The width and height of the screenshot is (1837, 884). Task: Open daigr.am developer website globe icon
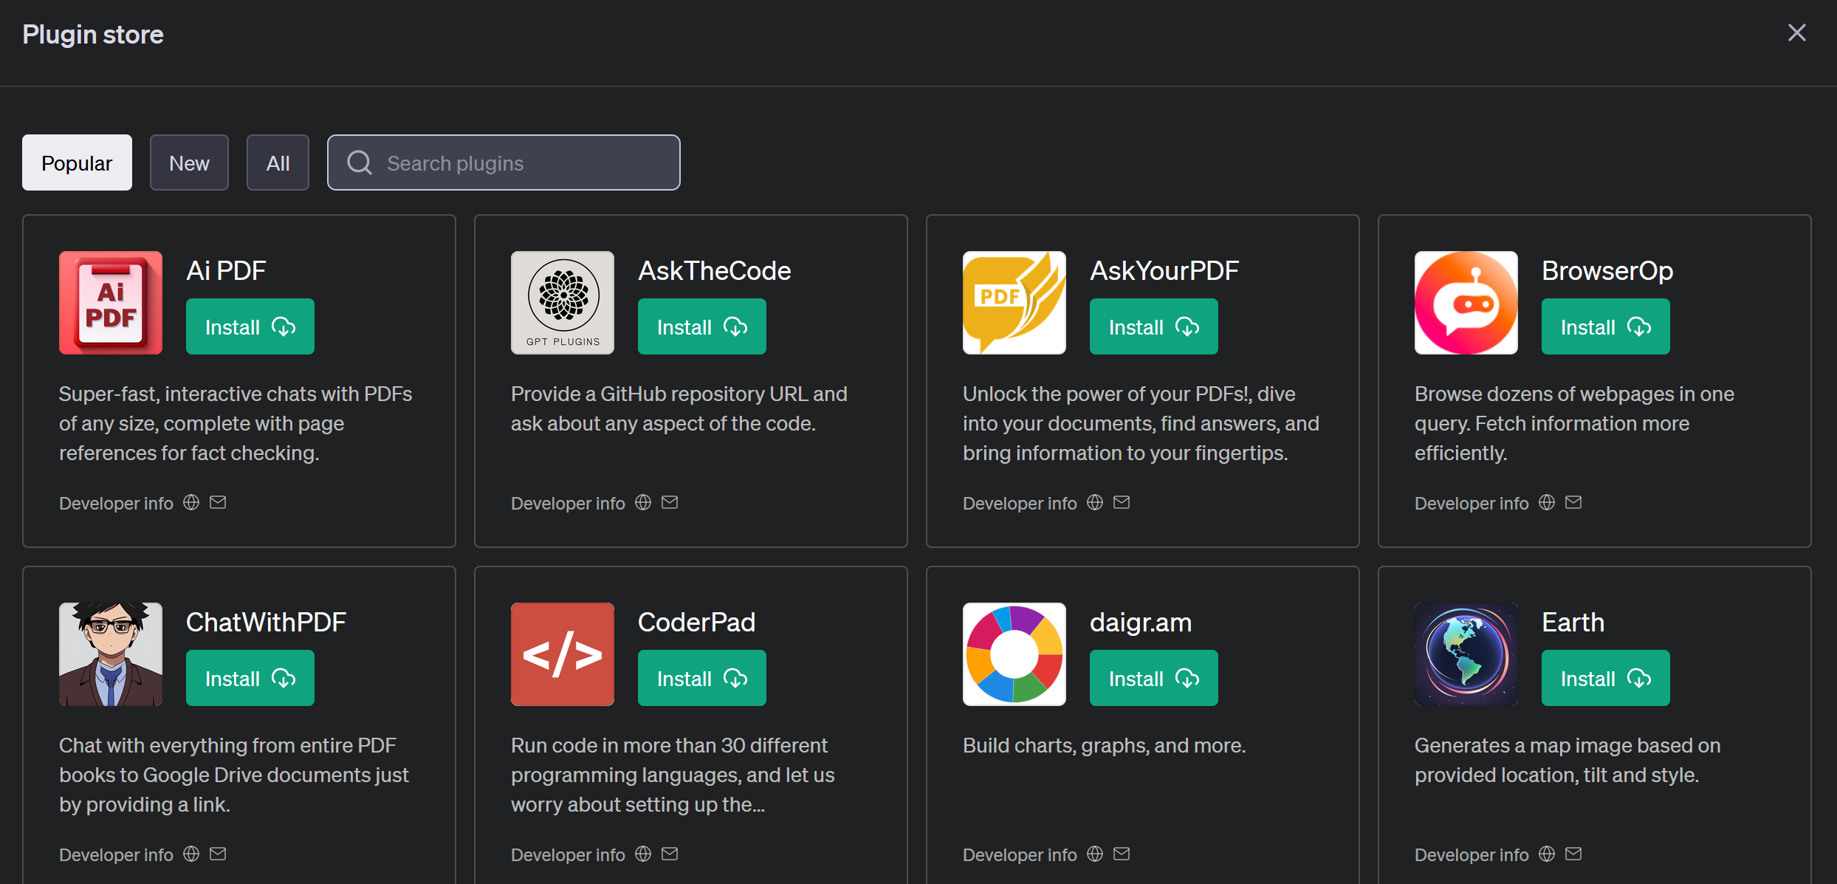click(1095, 854)
